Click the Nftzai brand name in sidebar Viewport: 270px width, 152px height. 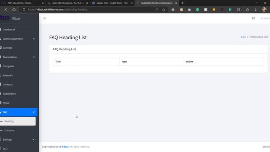coord(16,19)
